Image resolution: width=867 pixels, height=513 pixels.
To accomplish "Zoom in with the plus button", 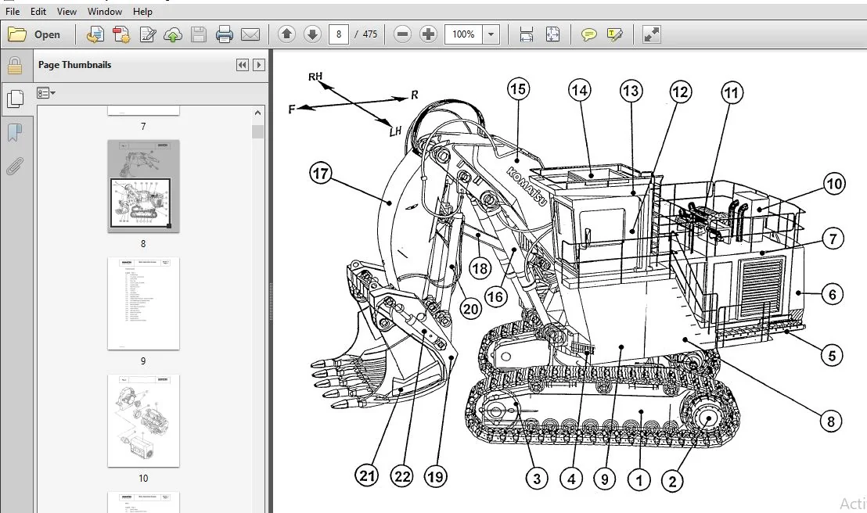I will click(x=428, y=34).
